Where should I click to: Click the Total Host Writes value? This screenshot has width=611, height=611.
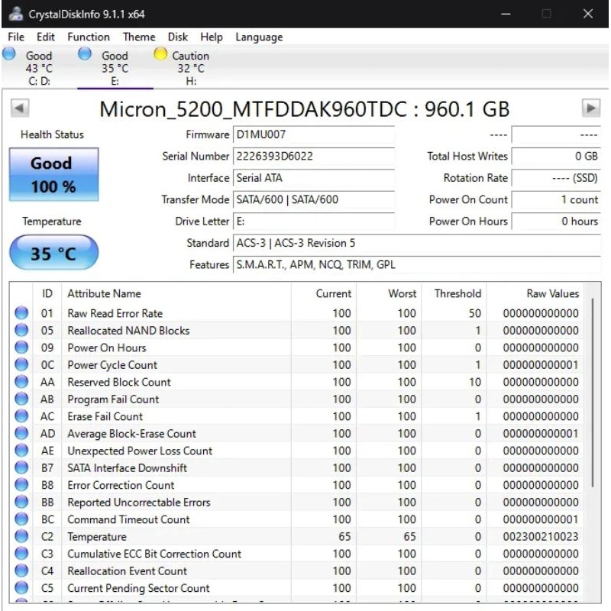(556, 157)
